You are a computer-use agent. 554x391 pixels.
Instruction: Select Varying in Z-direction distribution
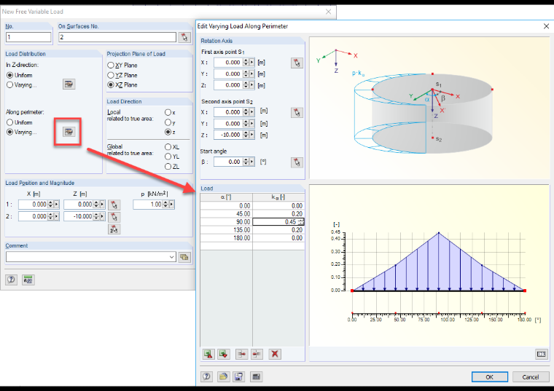point(10,84)
